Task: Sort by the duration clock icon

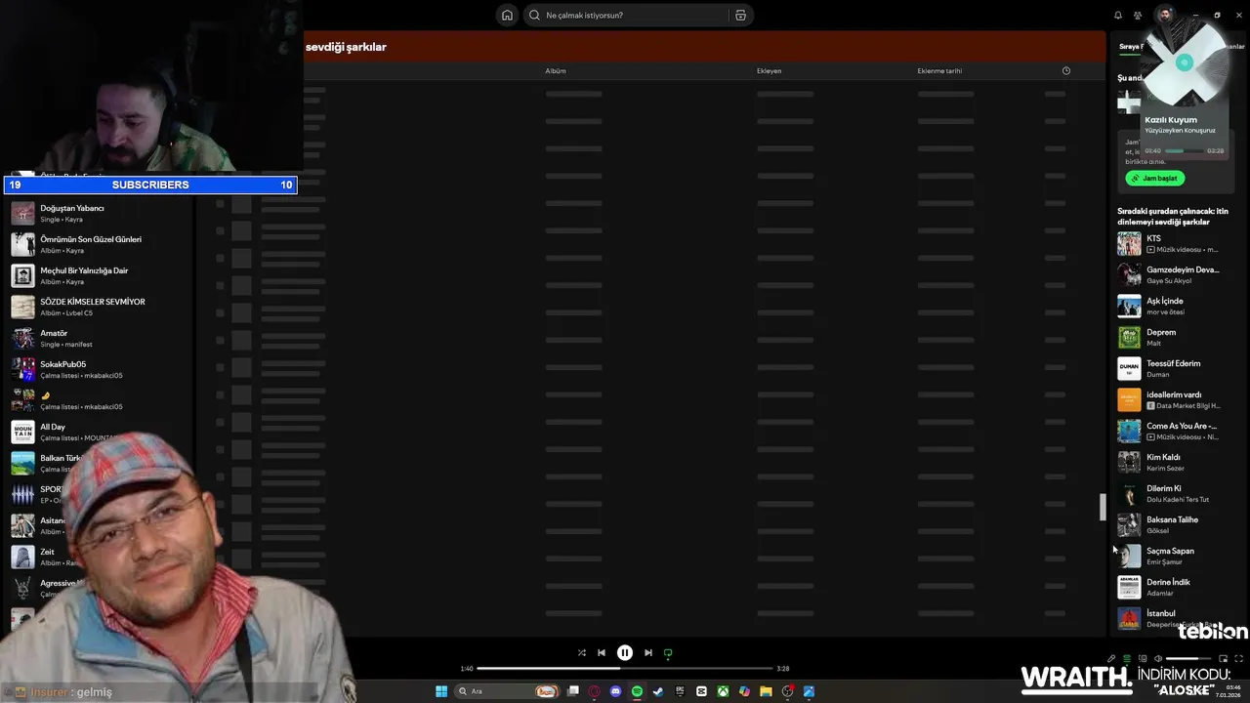Action: tap(1066, 70)
